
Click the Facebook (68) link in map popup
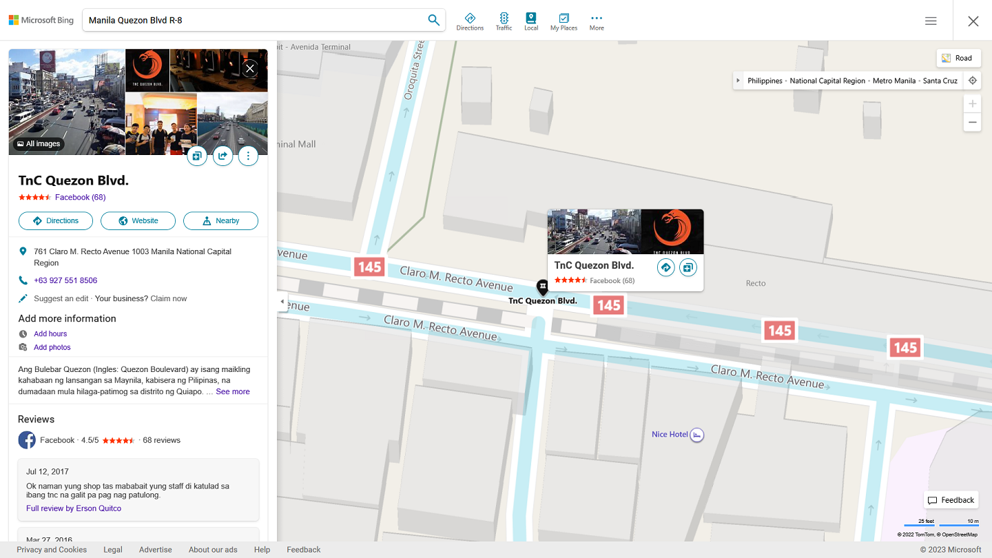[x=612, y=280]
